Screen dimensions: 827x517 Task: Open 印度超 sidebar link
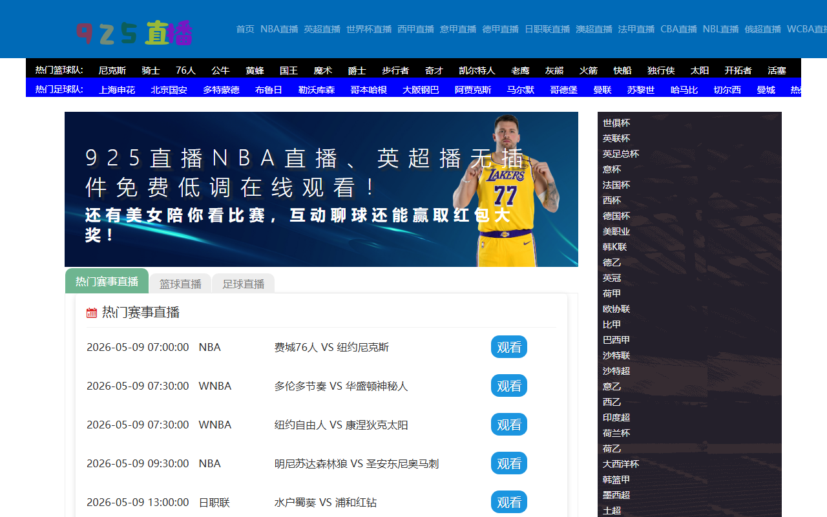pos(616,417)
